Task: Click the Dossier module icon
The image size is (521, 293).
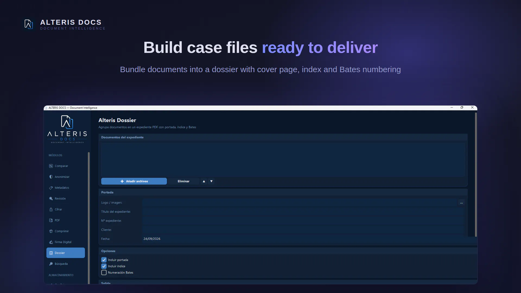Action: tap(51, 253)
